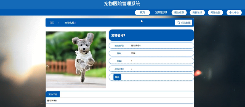Viewport: 245px width, 107px height.
Task: Click the 宠物名称1 breadcrumb text
Action: [x=70, y=23]
